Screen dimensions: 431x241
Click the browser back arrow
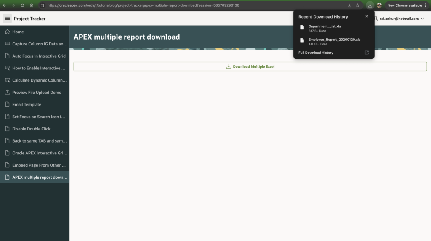[4, 5]
